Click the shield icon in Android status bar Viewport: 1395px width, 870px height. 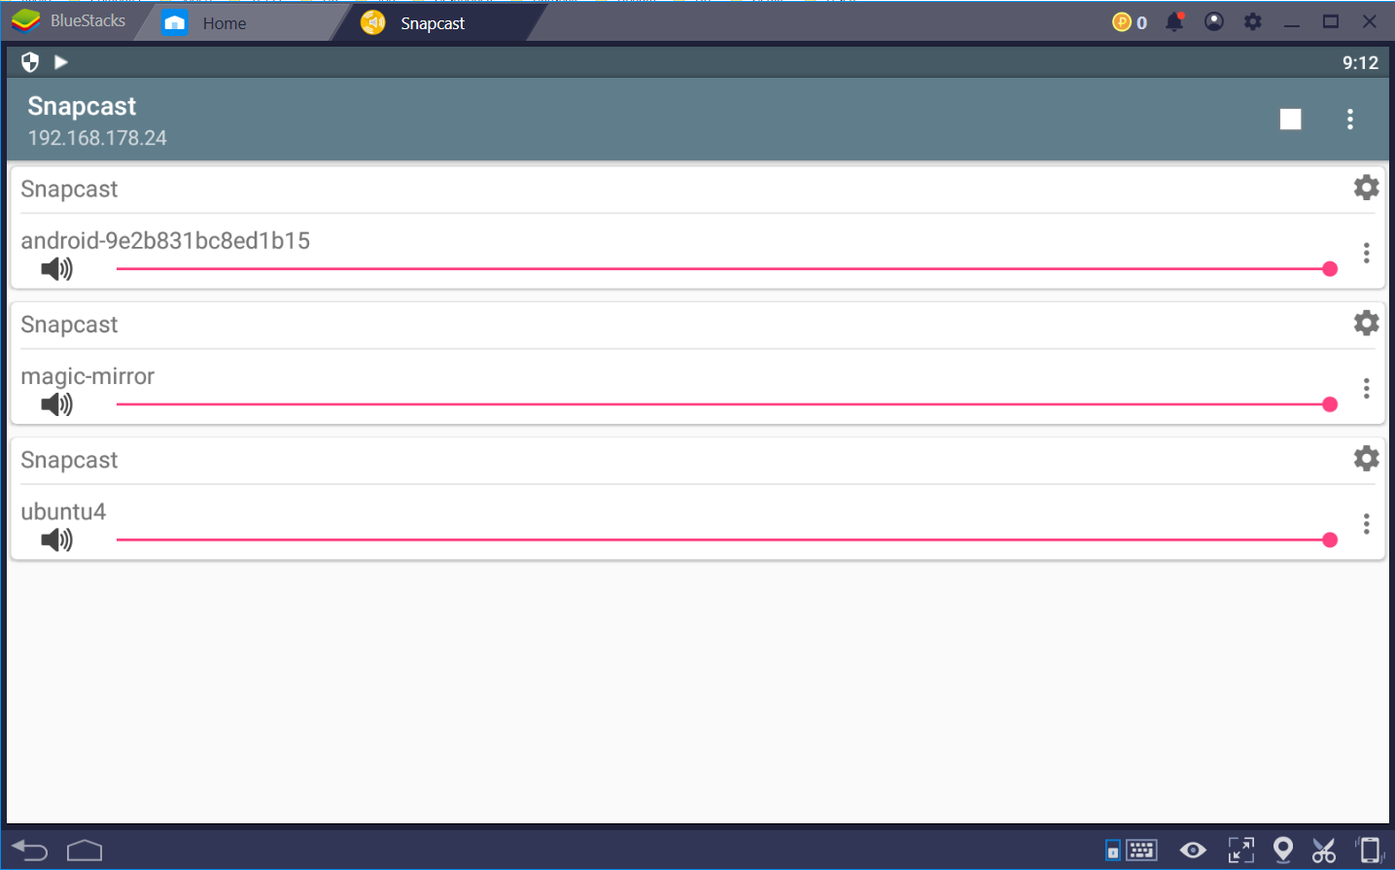[x=30, y=62]
